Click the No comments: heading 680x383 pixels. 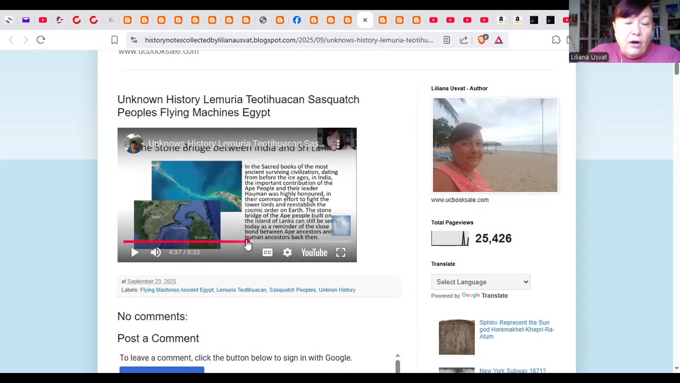[x=152, y=317]
